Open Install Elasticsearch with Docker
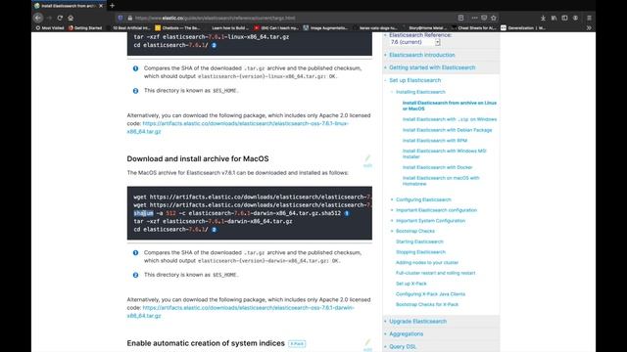This screenshot has width=627, height=352. [437, 167]
